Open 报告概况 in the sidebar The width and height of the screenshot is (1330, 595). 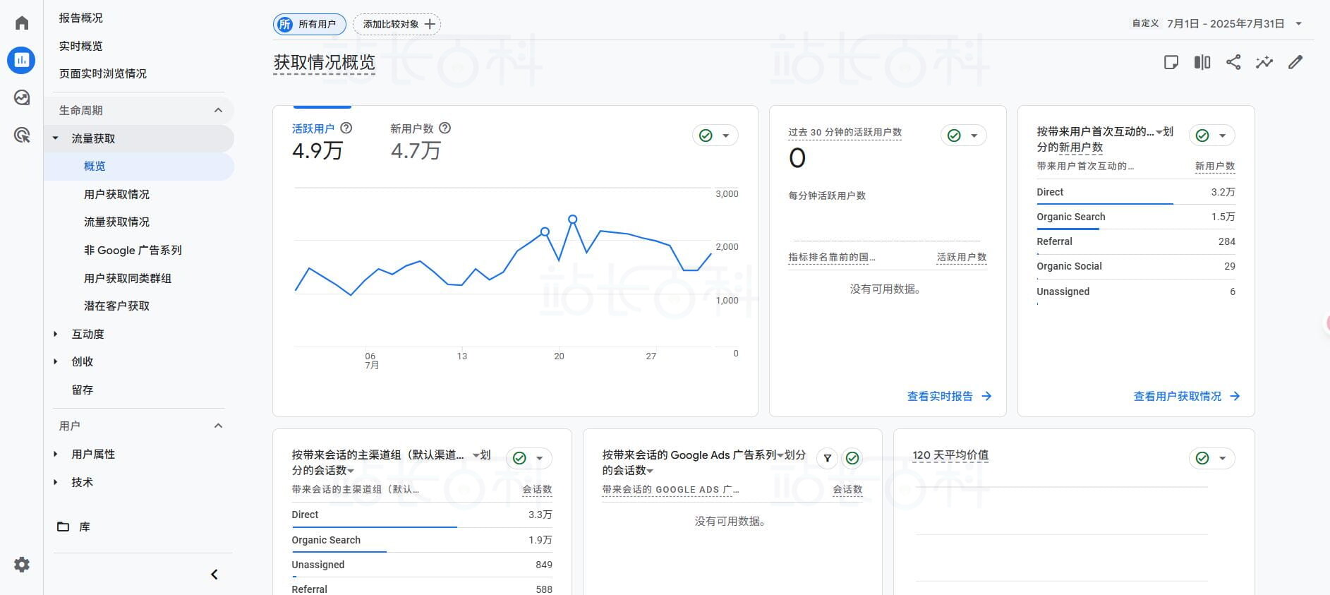[x=80, y=18]
